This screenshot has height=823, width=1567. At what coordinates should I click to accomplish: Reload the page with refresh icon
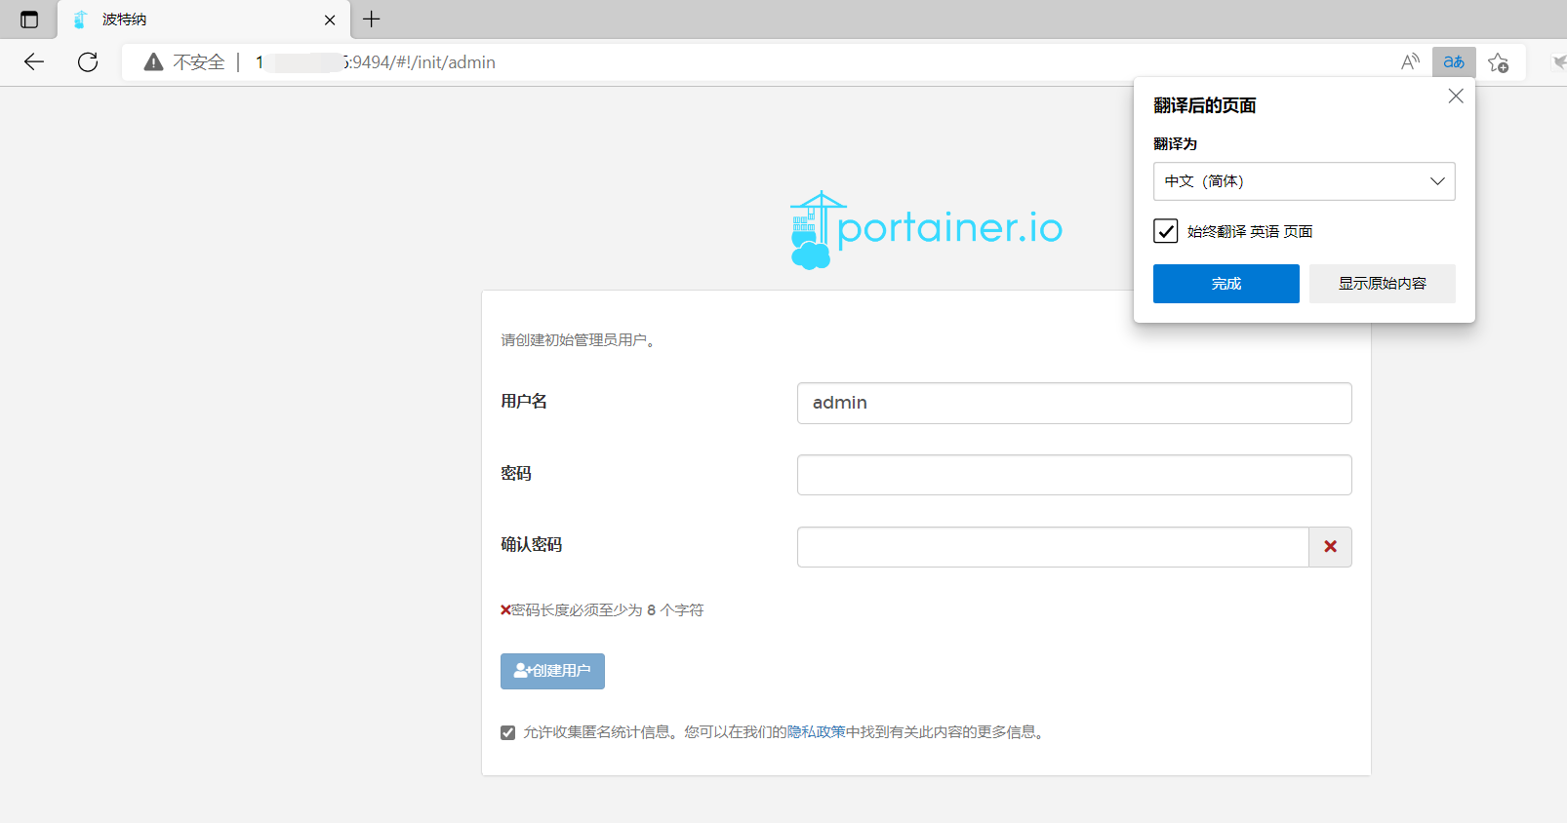88,62
